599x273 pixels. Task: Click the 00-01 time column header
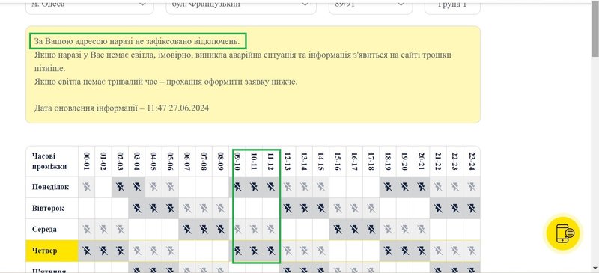coord(87,161)
